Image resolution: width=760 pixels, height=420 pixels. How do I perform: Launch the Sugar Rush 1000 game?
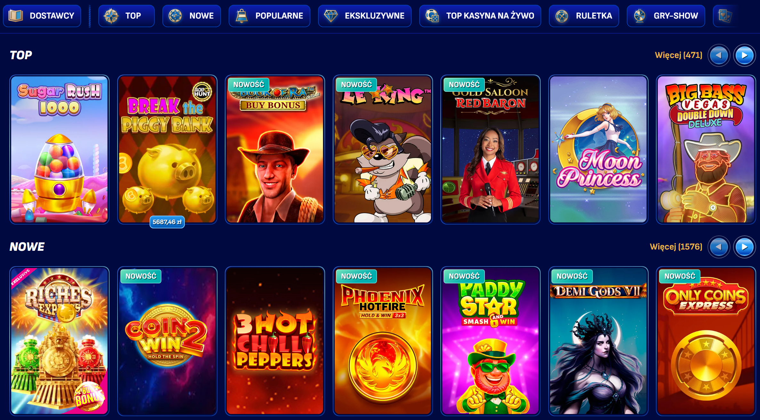pyautogui.click(x=60, y=149)
